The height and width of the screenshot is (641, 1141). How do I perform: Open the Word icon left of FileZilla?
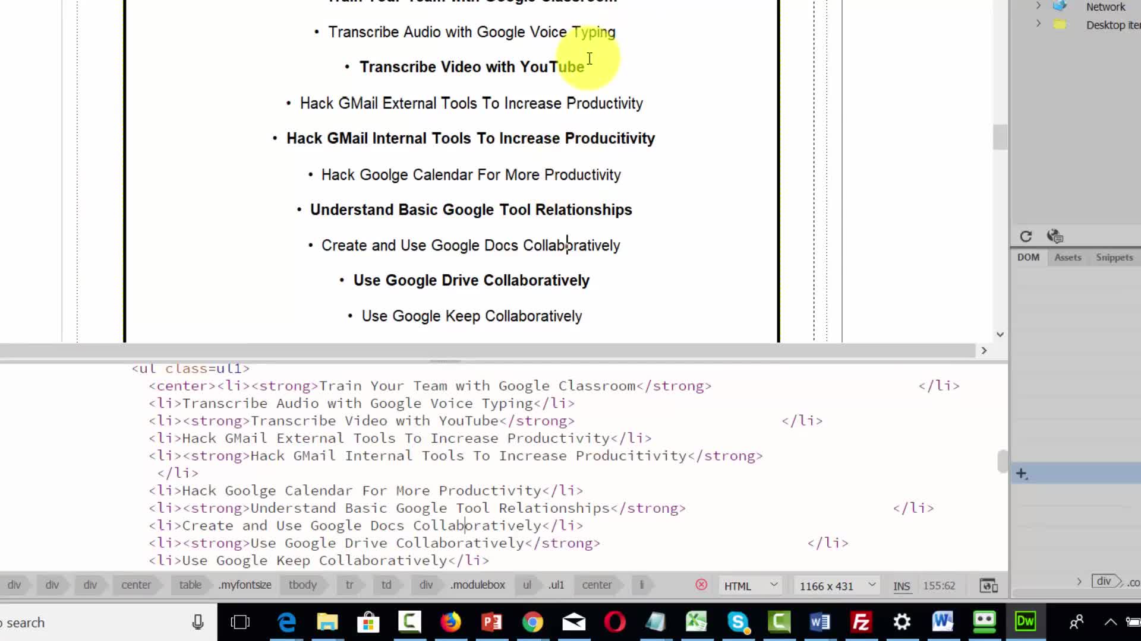pyautogui.click(x=820, y=622)
